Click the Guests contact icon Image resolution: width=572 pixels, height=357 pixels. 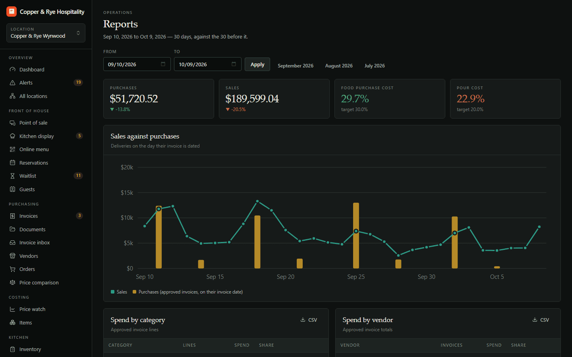(x=12, y=189)
